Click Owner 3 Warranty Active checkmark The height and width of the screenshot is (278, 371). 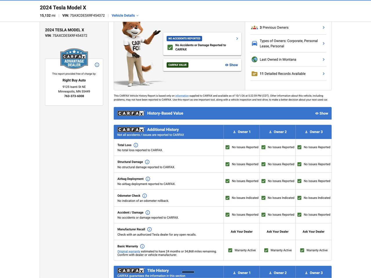click(302, 250)
